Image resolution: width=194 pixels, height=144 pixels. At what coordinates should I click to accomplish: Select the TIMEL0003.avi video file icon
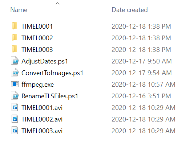tap(15, 130)
